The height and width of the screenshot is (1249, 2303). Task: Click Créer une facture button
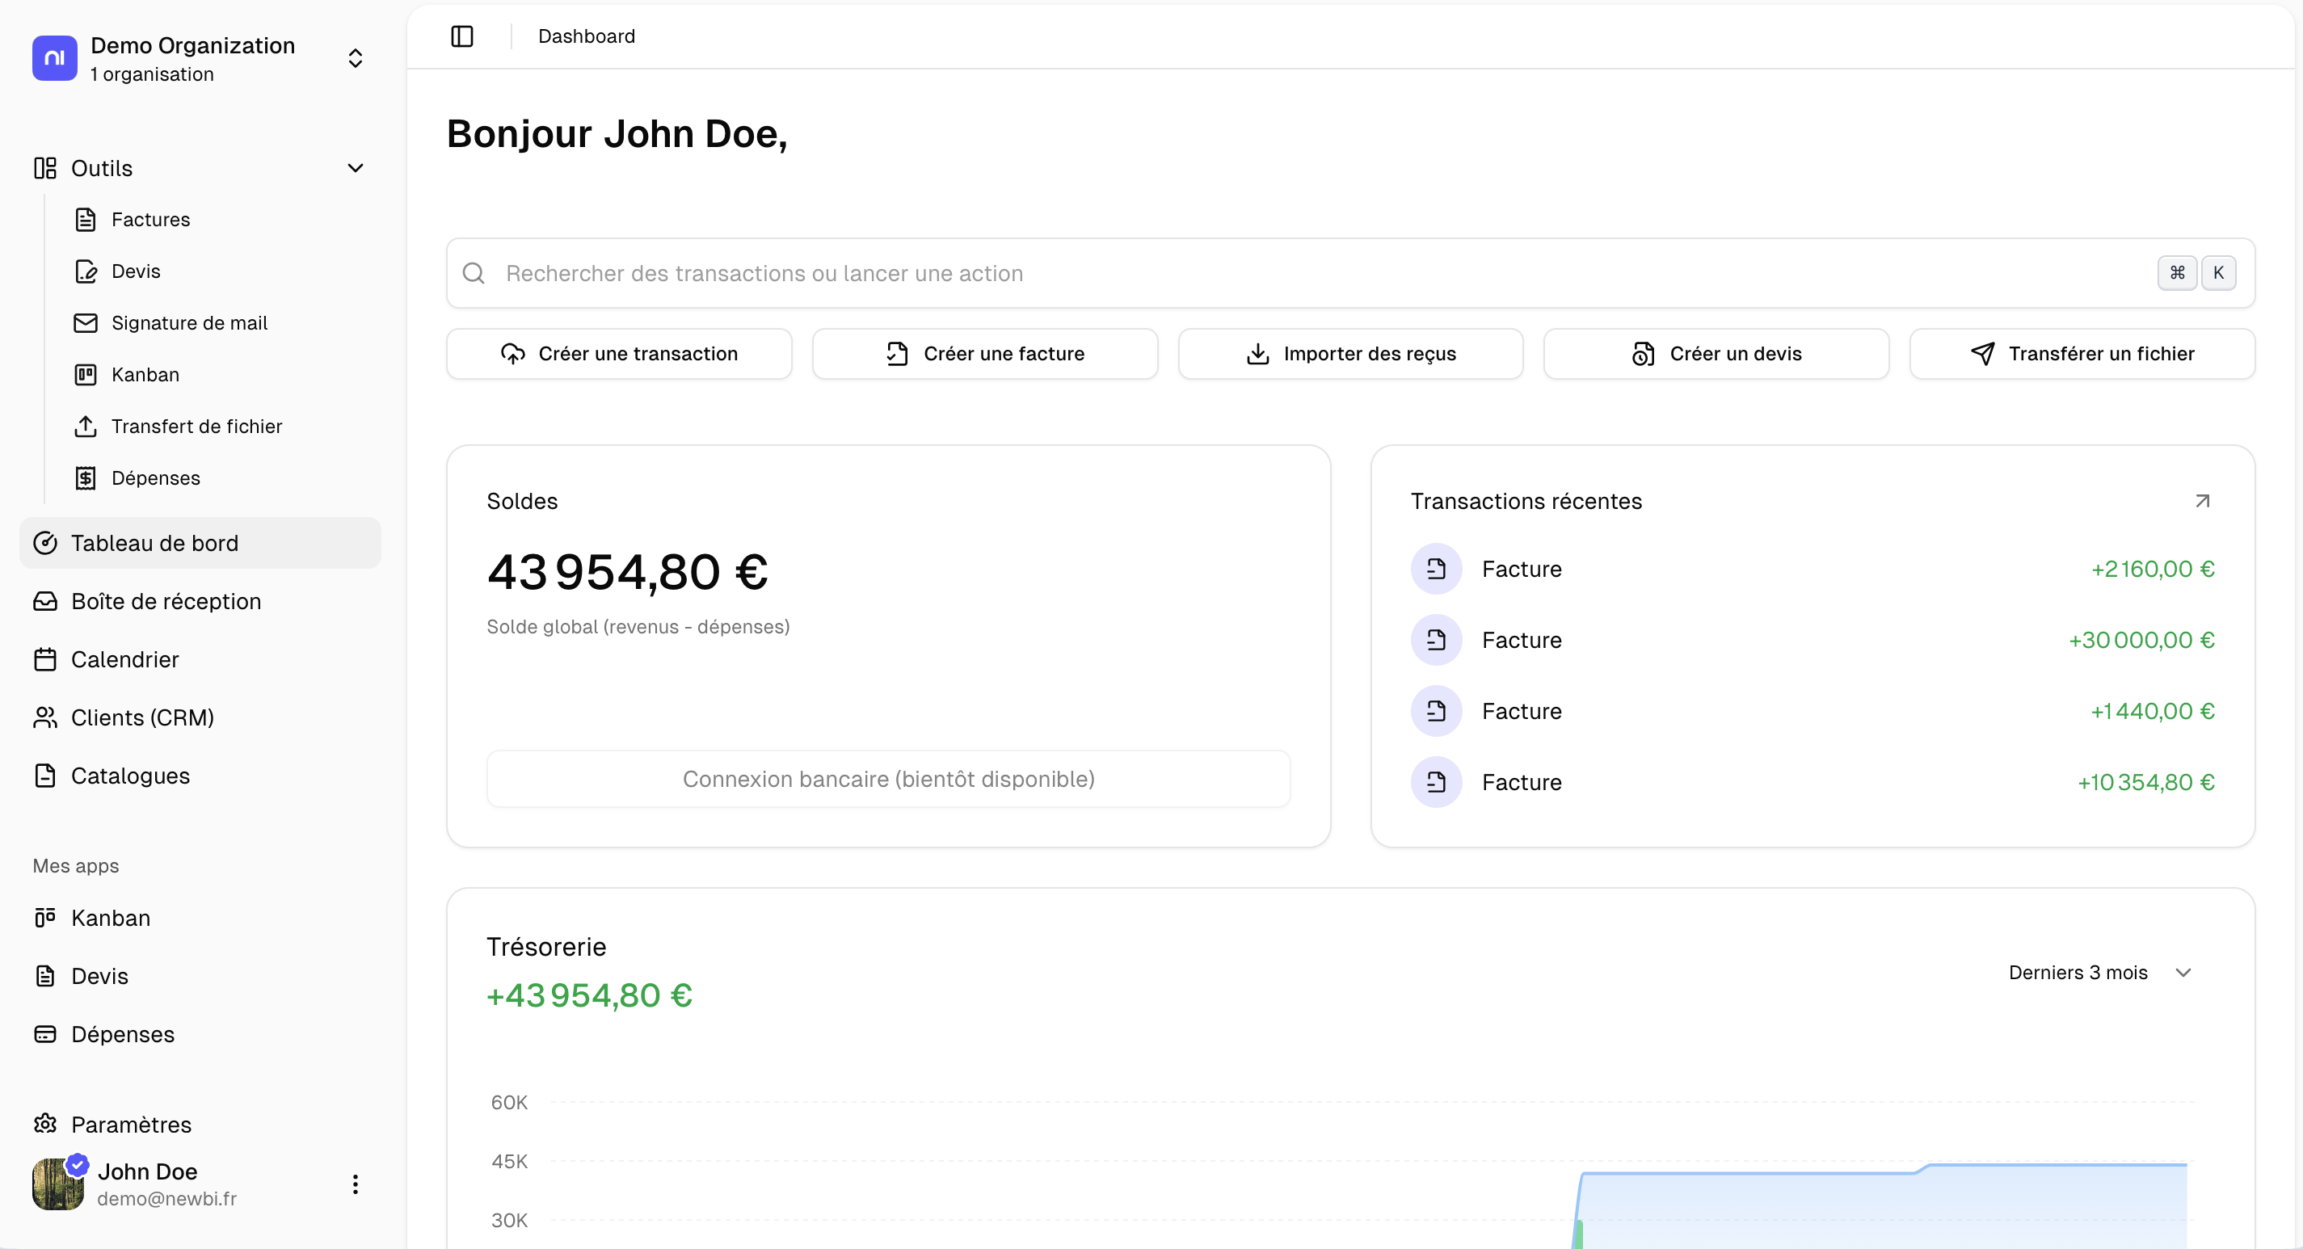(x=984, y=354)
